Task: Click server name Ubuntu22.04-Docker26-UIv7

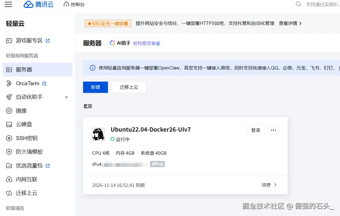Action: point(151,130)
